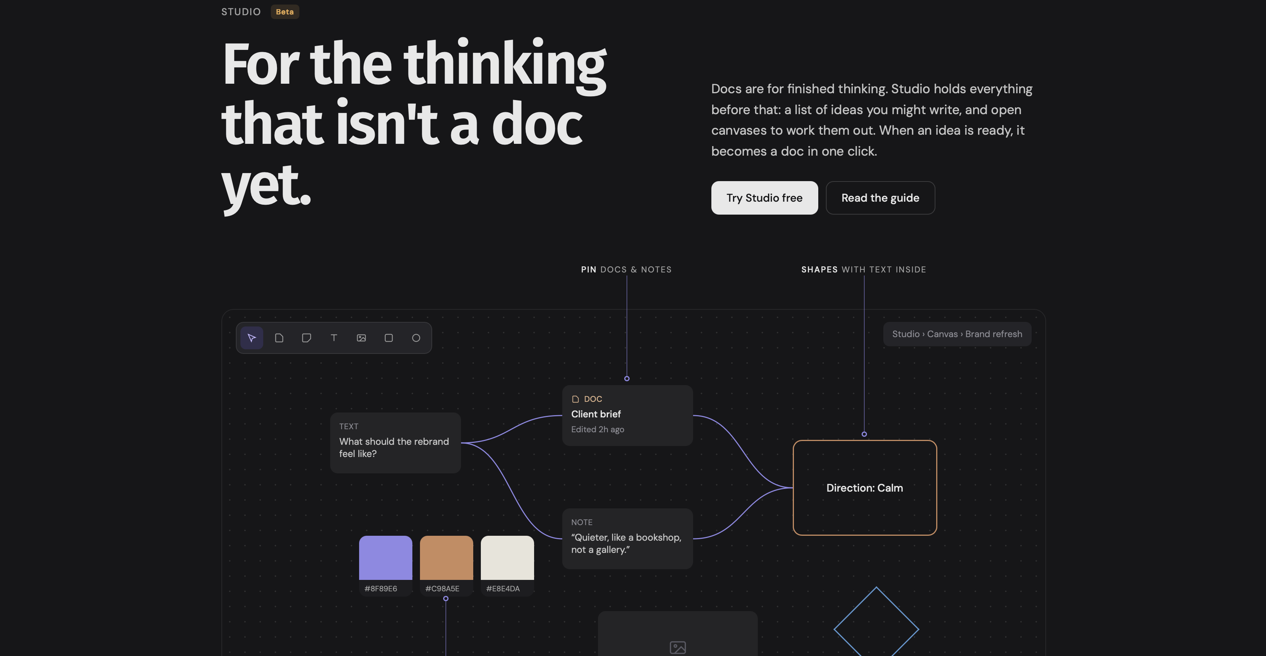Screen dimensions: 1266x656
Task: Select the 'What should the rebrand' text card
Action: click(396, 443)
